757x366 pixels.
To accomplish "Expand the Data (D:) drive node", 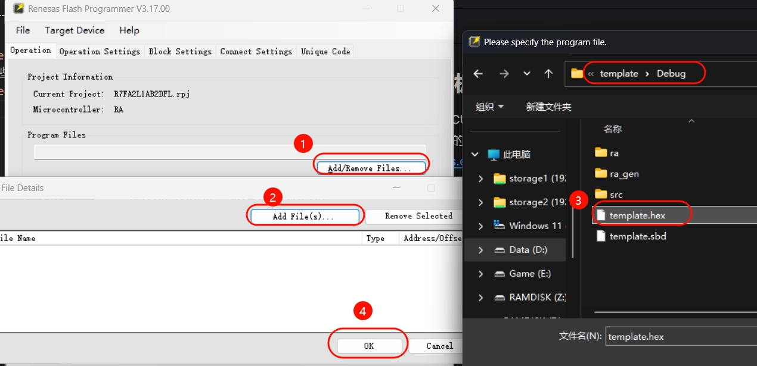I will [481, 250].
